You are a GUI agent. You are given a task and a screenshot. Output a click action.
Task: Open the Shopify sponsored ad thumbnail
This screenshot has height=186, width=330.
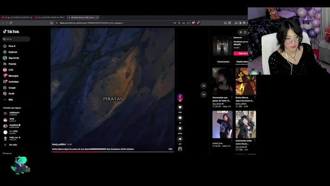[222, 46]
